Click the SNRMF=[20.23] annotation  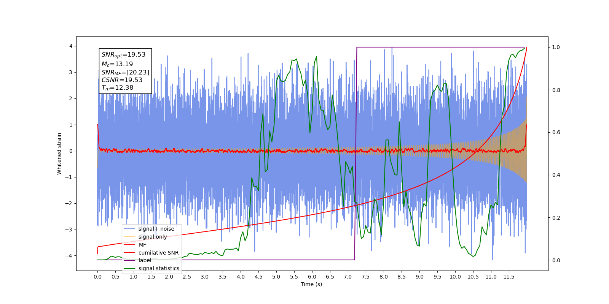point(125,72)
